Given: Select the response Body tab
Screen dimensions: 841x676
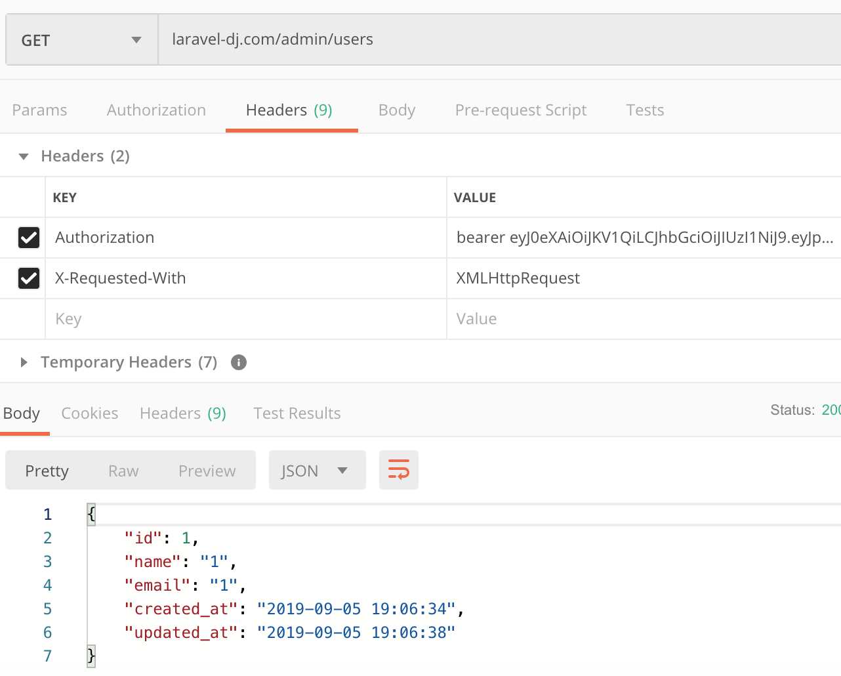Looking at the screenshot, I should tap(22, 413).
